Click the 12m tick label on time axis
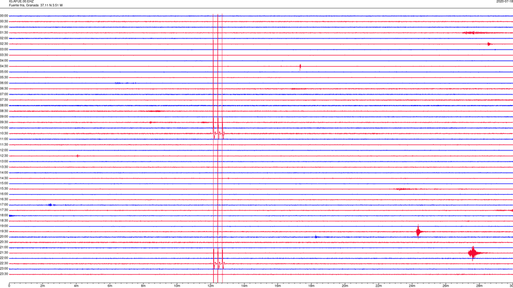 [x=211, y=286]
